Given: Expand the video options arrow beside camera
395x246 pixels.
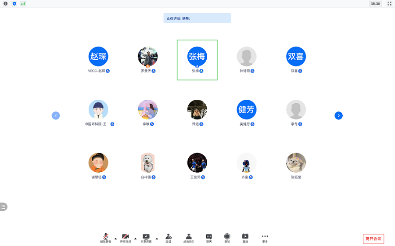Looking at the screenshot, I should click(x=135, y=239).
